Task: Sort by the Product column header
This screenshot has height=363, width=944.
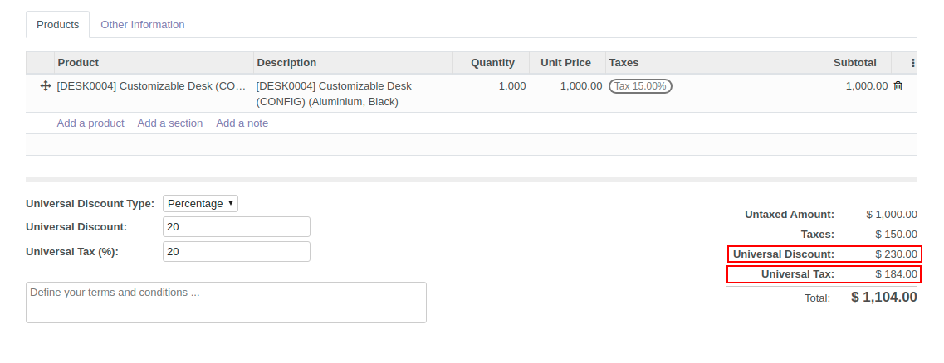Action: pos(79,63)
